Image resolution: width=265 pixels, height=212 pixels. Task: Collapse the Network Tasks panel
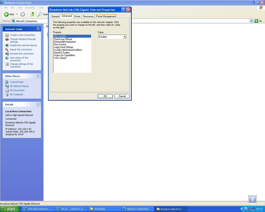pos(38,29)
